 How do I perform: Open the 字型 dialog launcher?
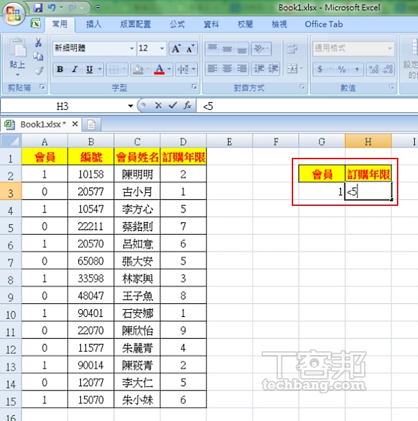(195, 87)
